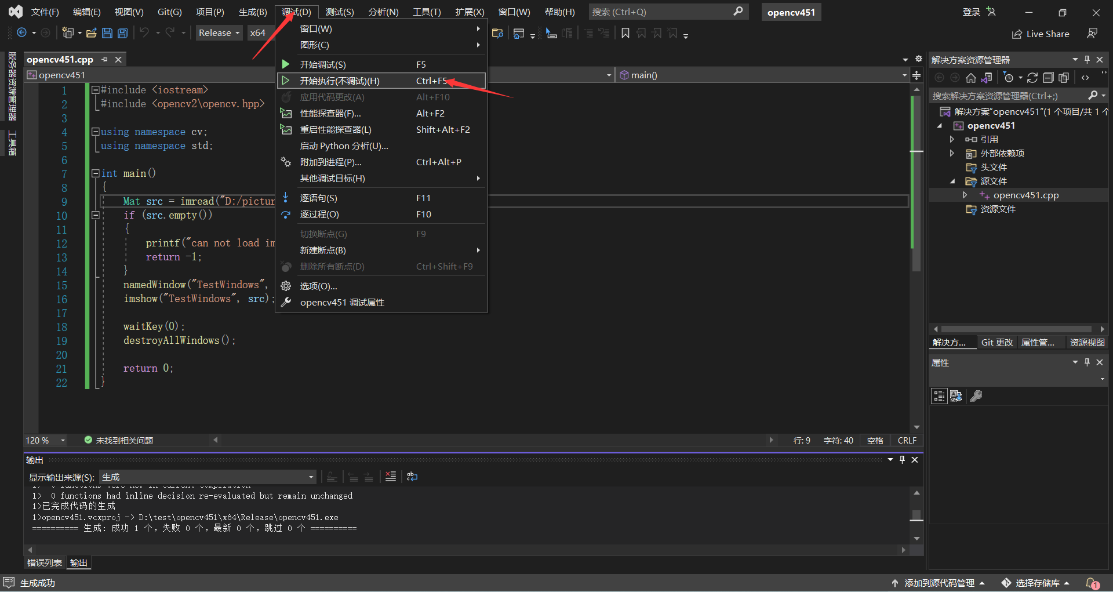Select 开始调试(S) menu entry

click(x=381, y=65)
